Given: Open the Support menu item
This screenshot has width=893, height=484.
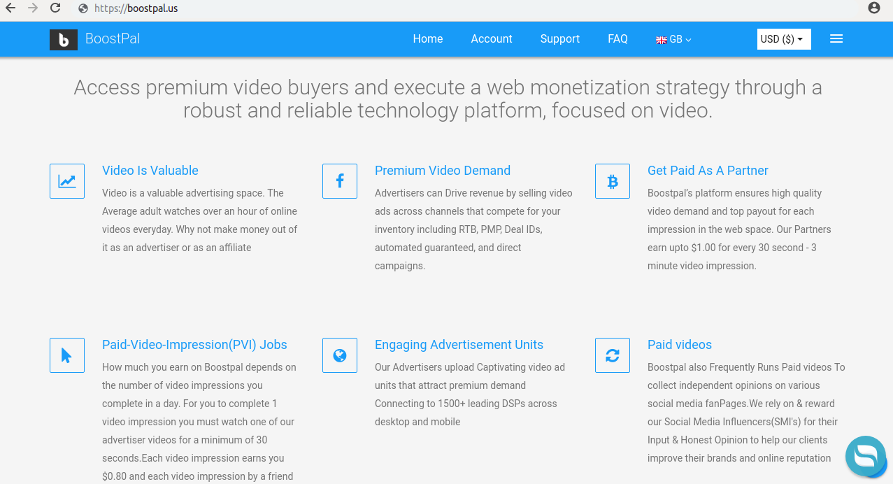Looking at the screenshot, I should coord(560,39).
